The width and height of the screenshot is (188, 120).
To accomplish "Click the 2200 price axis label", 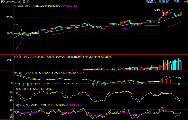I will (x=10, y=18).
